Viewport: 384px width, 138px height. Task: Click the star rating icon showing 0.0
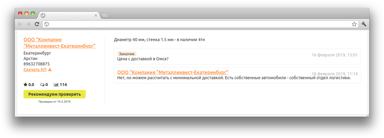pyautogui.click(x=26, y=85)
